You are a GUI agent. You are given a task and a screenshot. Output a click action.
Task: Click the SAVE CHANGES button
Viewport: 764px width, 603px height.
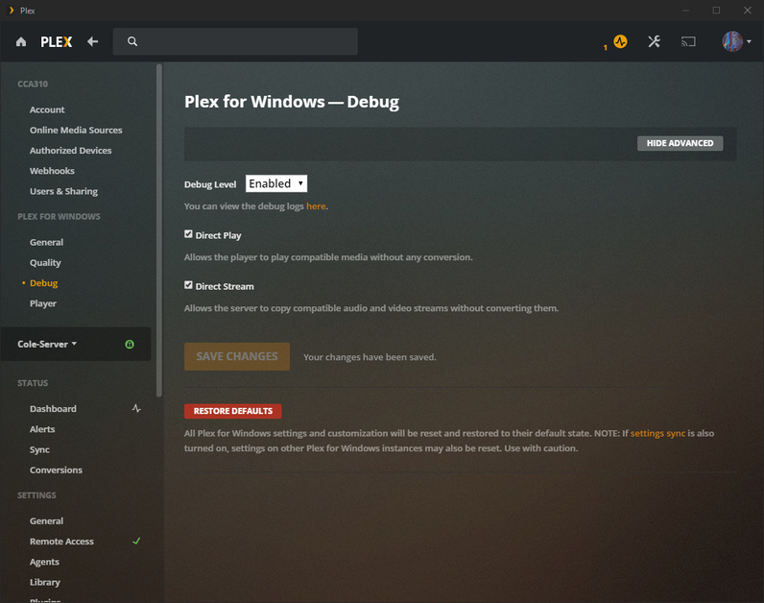click(237, 356)
